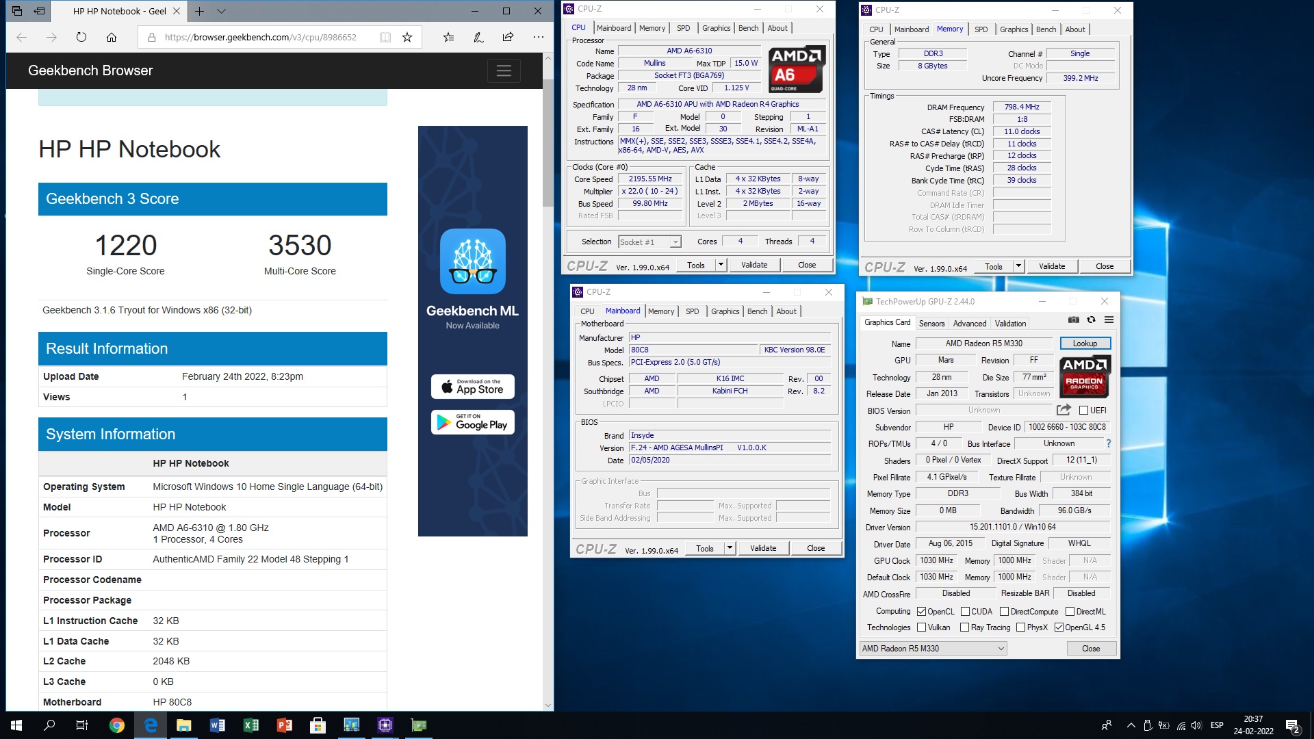
Task: Open Advanced tab in GPU-Z
Action: [970, 324]
